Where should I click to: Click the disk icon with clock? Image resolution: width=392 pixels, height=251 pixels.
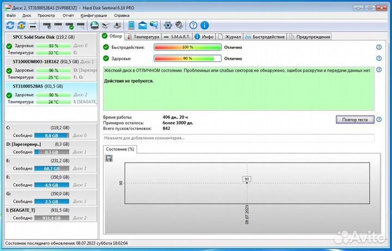tap(58, 25)
